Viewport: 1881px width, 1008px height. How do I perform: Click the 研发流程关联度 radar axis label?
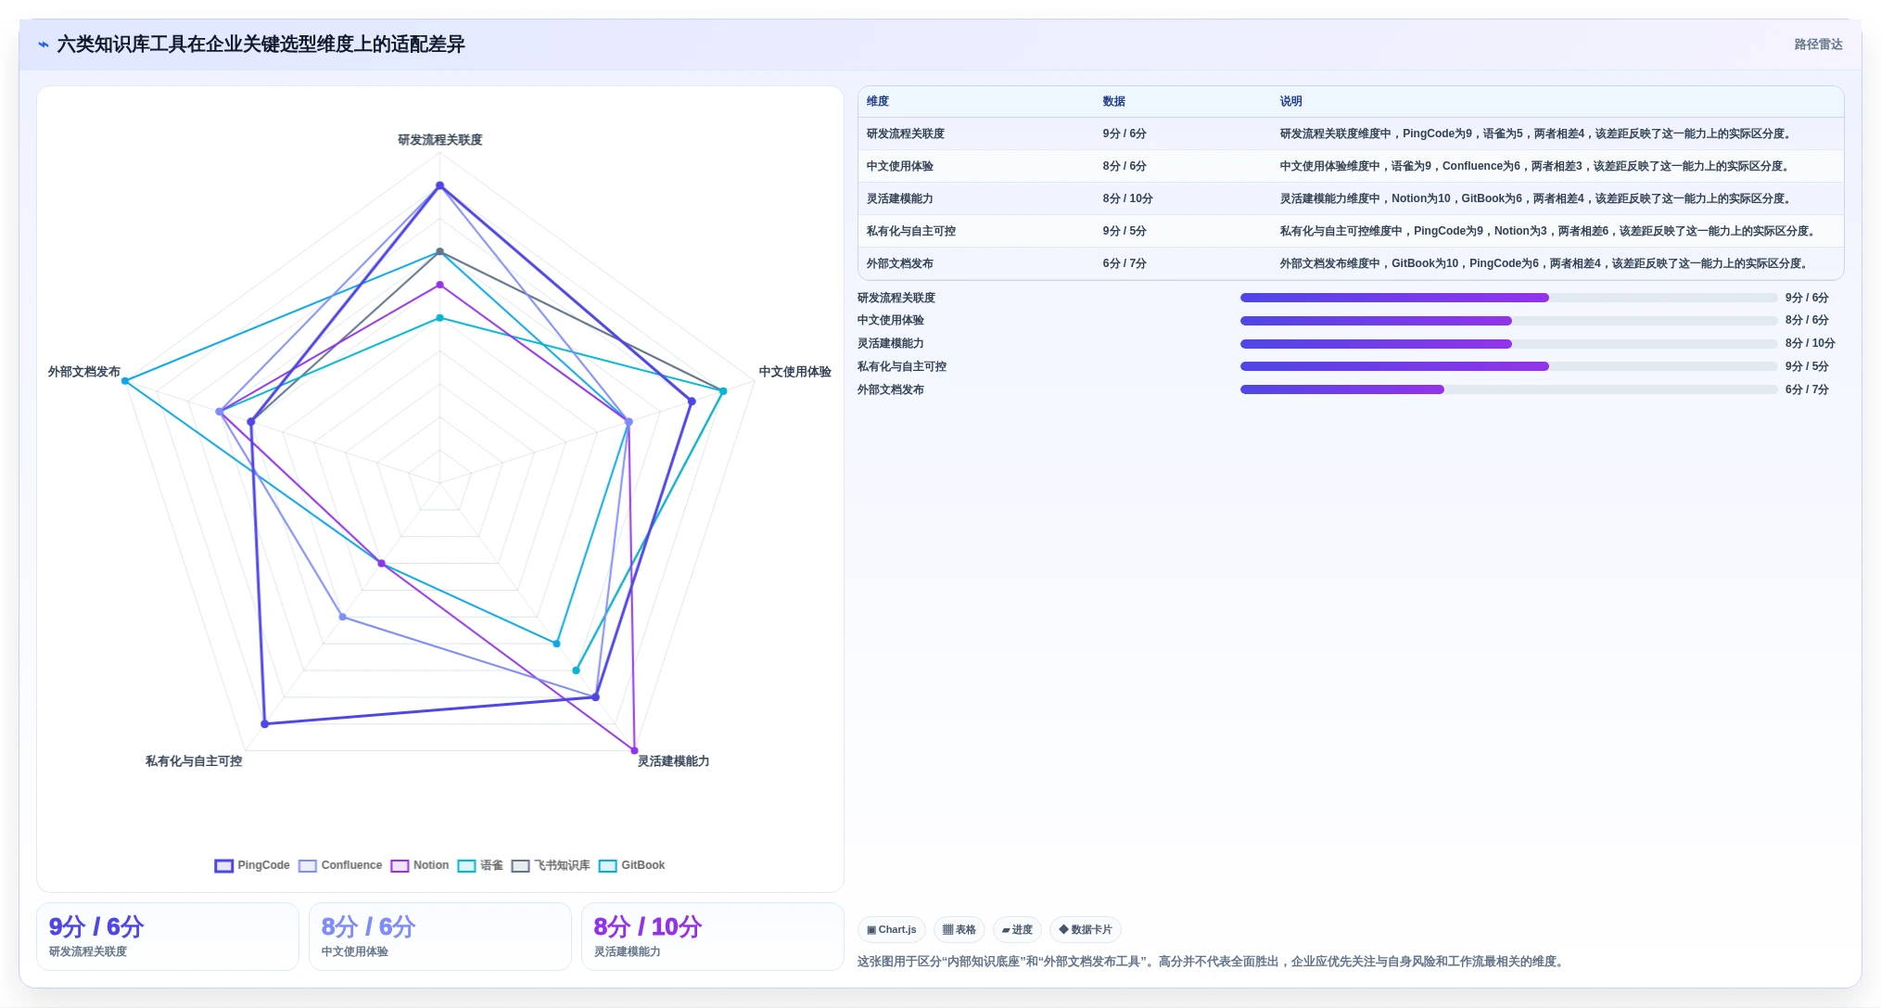pyautogui.click(x=440, y=140)
